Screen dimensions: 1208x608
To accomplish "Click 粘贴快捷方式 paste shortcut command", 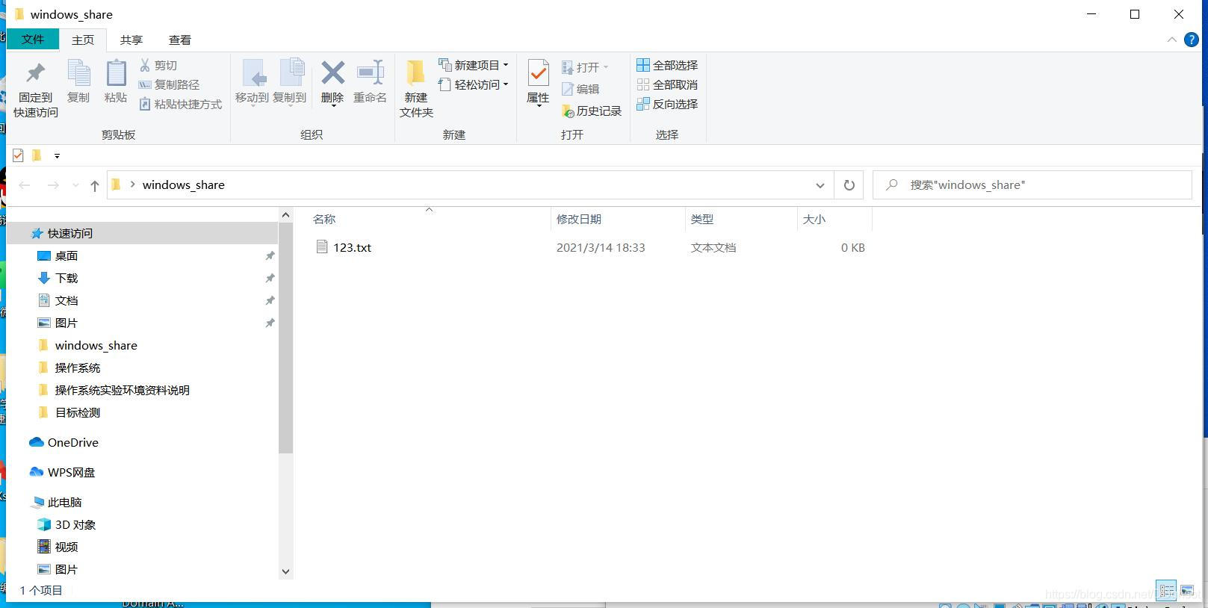I will 181,105.
